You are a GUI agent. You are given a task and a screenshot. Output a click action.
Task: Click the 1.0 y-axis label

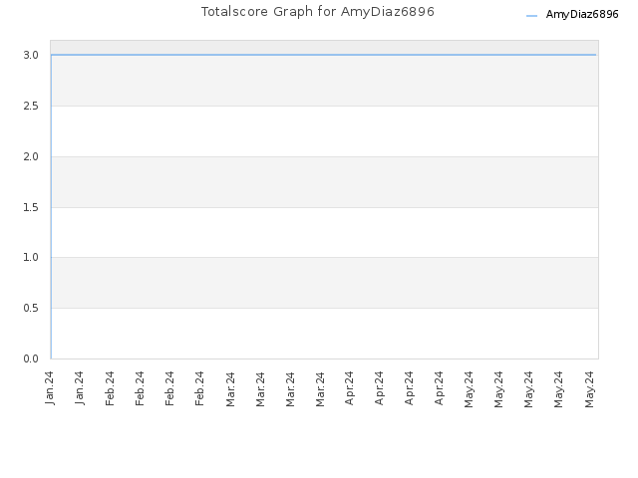(x=31, y=257)
